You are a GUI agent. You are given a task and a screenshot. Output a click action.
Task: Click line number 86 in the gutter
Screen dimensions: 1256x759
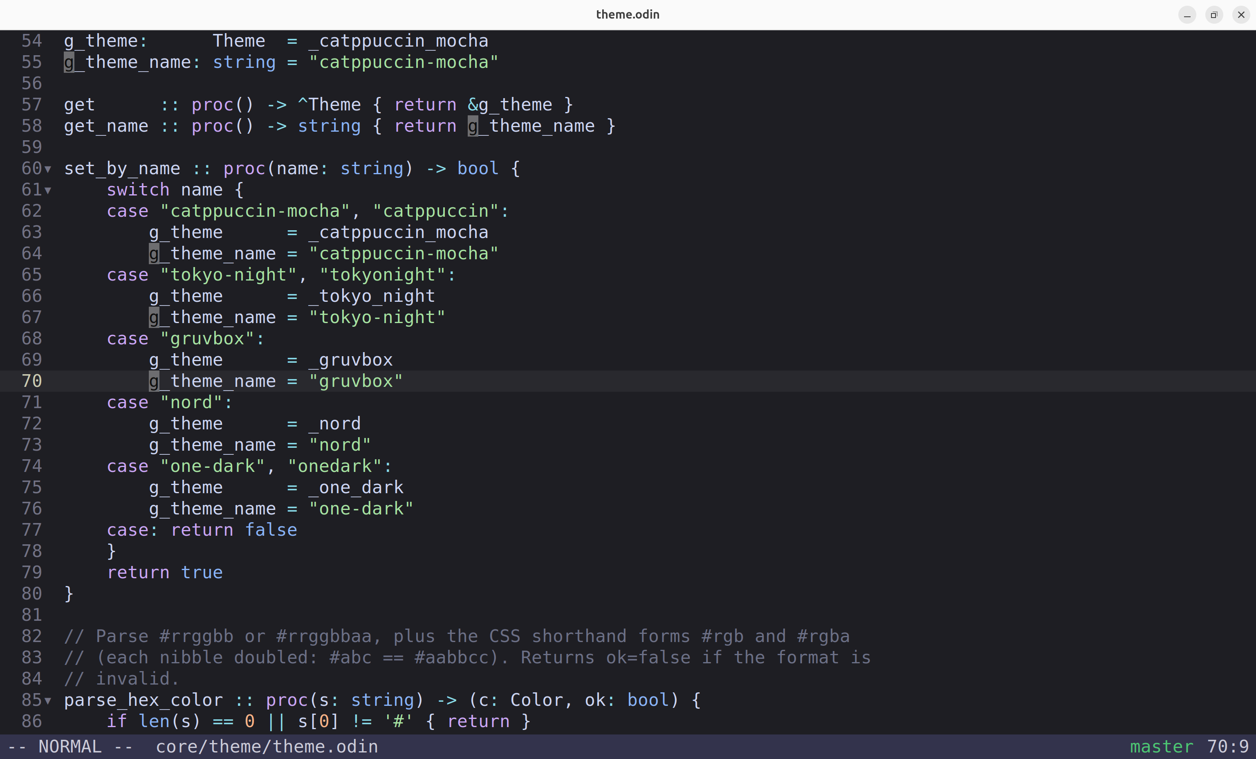(x=31, y=721)
